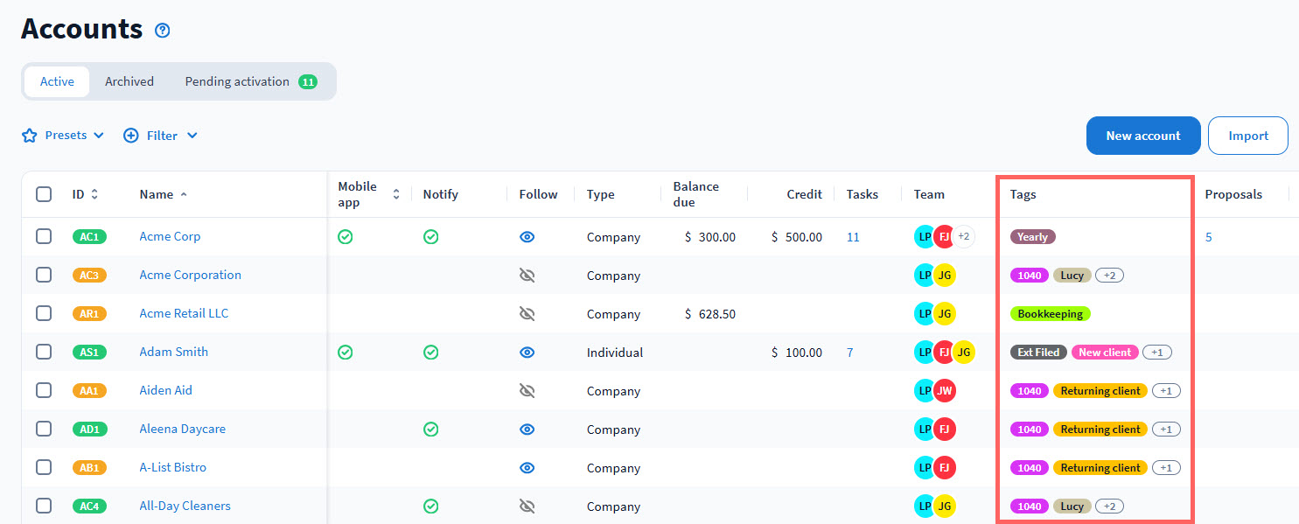The image size is (1299, 524).
Task: Toggle the select-all checkbox in table header
Action: click(44, 194)
